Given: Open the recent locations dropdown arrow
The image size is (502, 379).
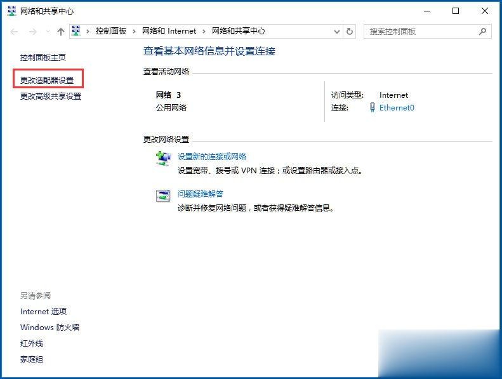Looking at the screenshot, I should pyautogui.click(x=48, y=31).
